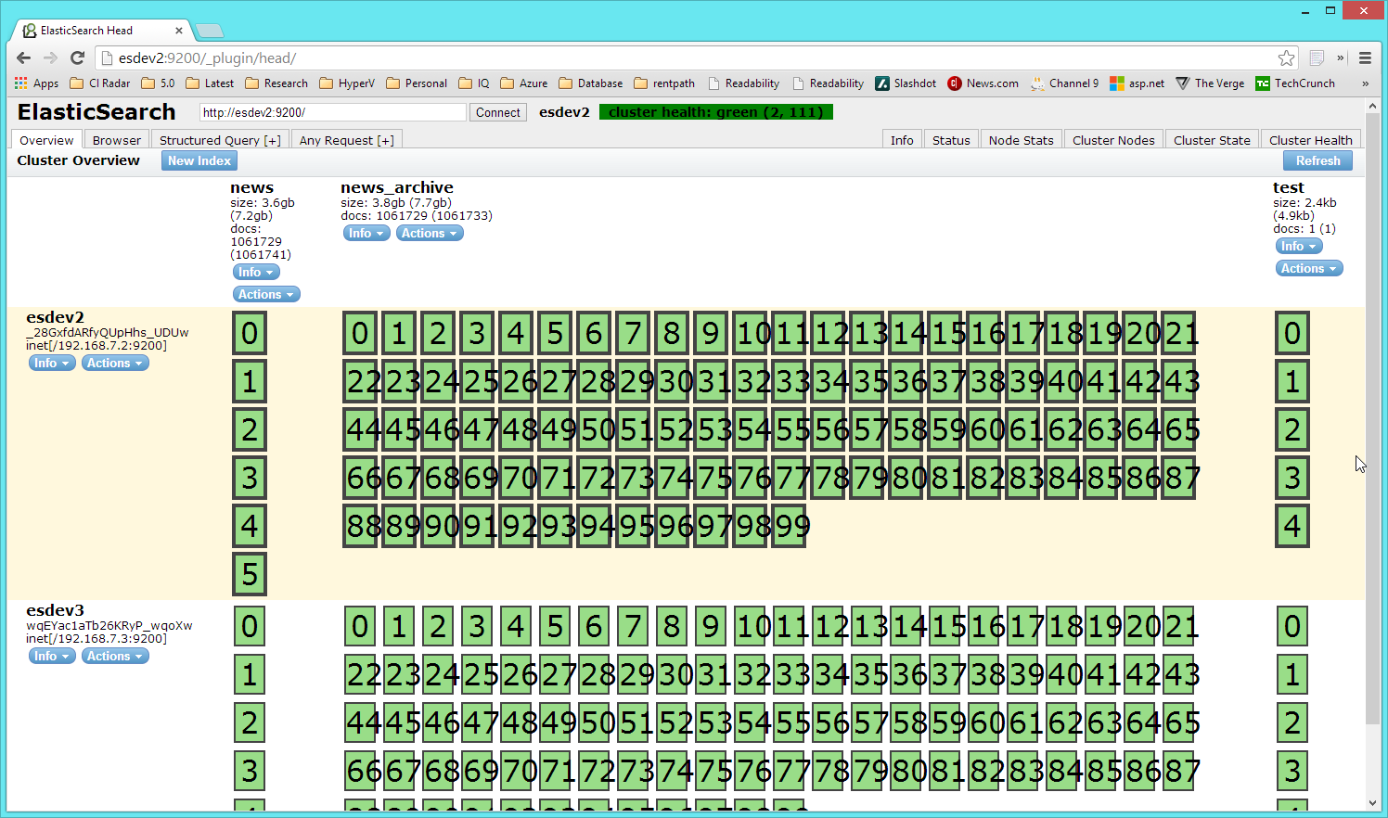
Task: Open the esdev3 node Info dropdown
Action: 52,656
